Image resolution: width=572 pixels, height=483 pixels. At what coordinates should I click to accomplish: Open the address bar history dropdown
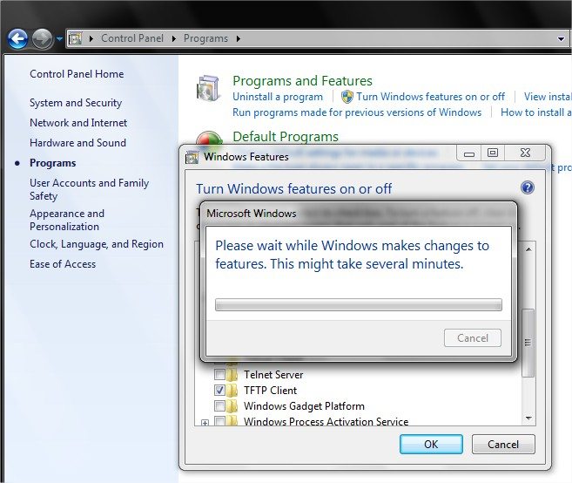click(x=562, y=38)
